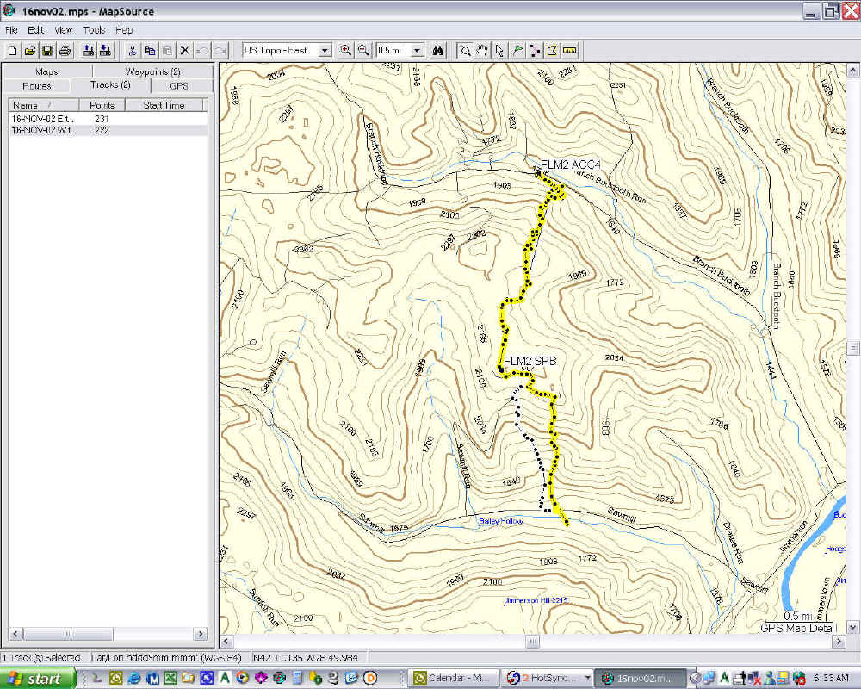Click the map's horizontal scrollbar thumb
This screenshot has width=861, height=689.
coord(532,641)
